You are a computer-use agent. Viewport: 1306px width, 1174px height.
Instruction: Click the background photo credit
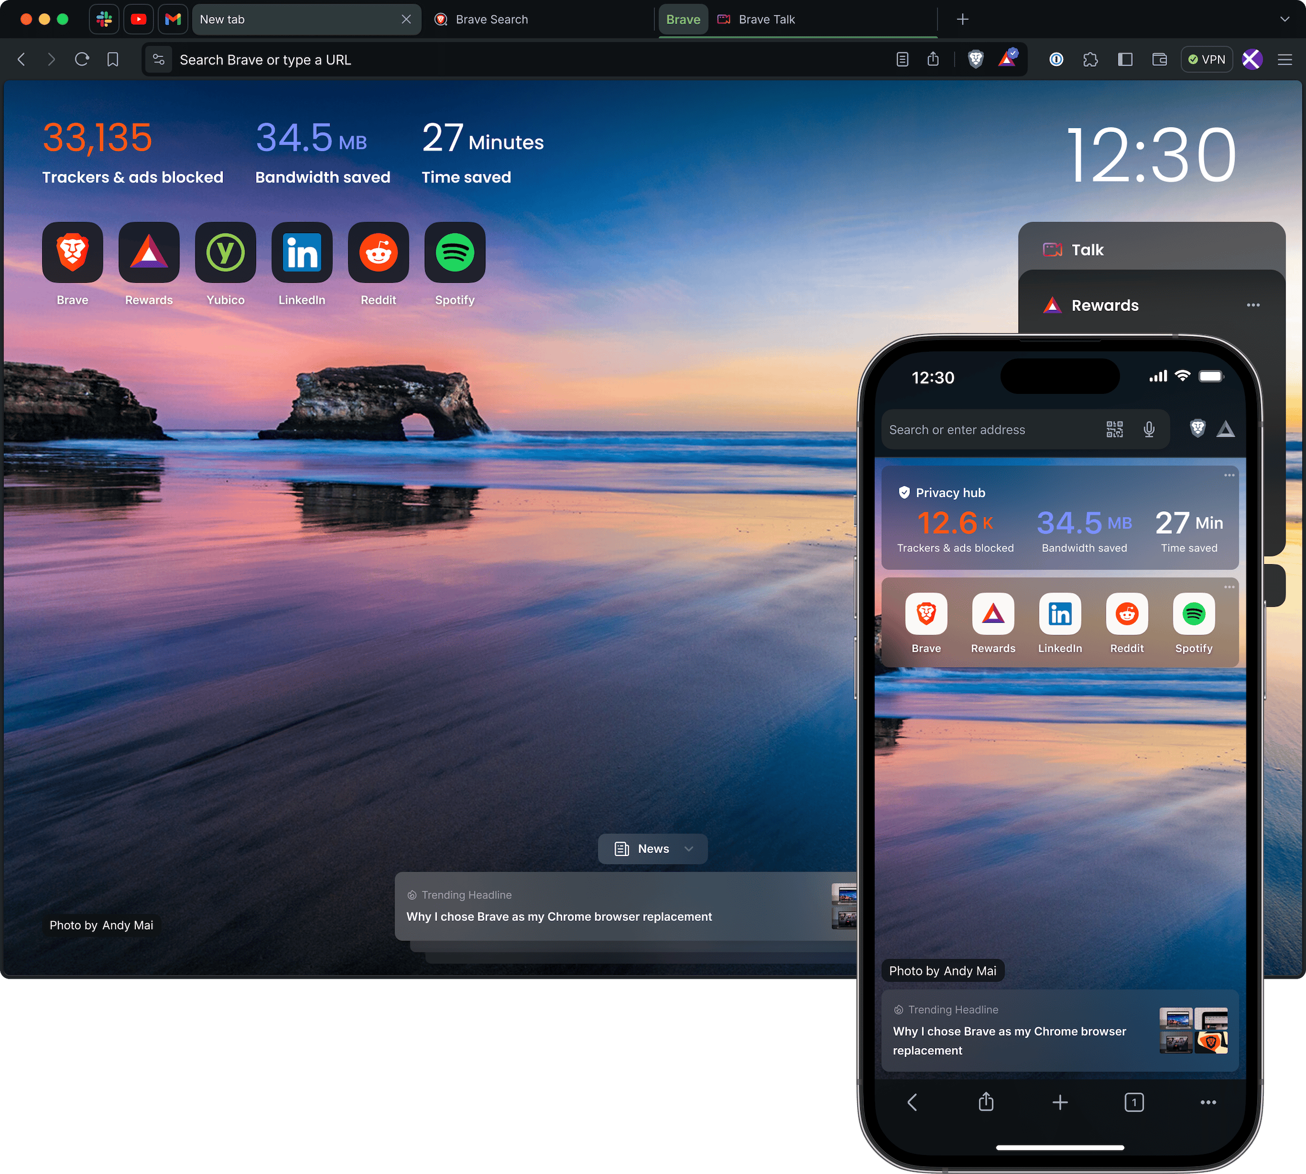point(101,924)
